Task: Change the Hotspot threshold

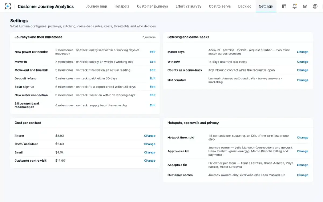Action: click(x=303, y=137)
